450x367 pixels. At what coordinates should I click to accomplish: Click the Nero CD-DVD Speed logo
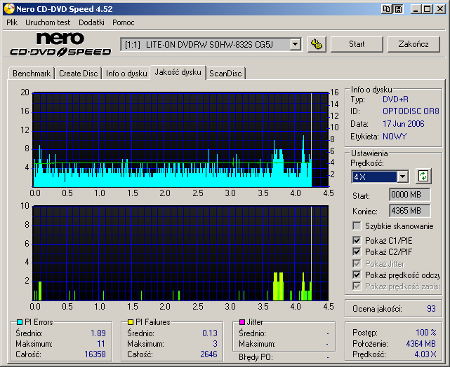60,44
